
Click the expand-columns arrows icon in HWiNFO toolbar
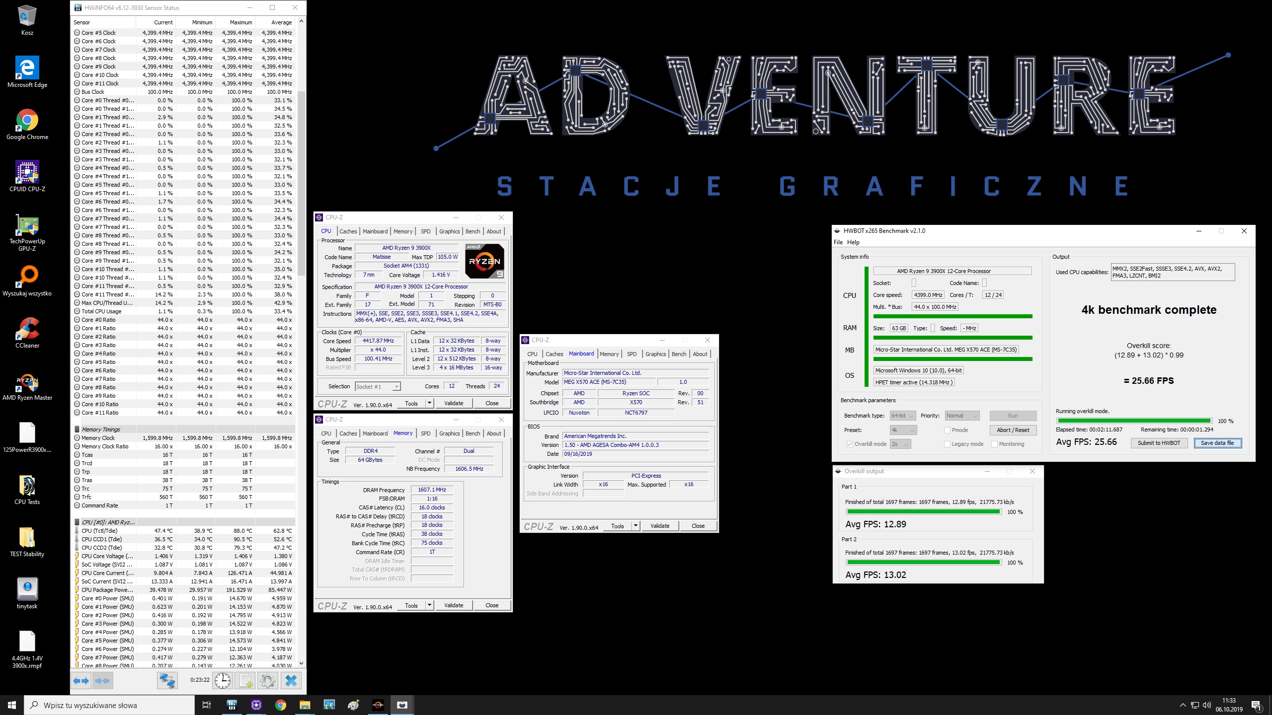click(x=81, y=681)
